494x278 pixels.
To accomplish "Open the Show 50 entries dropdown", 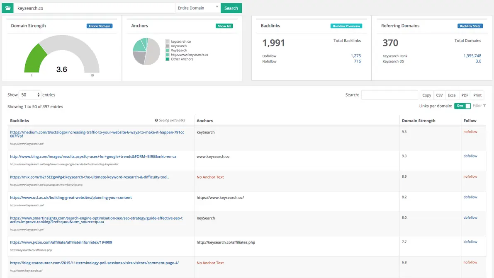I will click(x=29, y=94).
